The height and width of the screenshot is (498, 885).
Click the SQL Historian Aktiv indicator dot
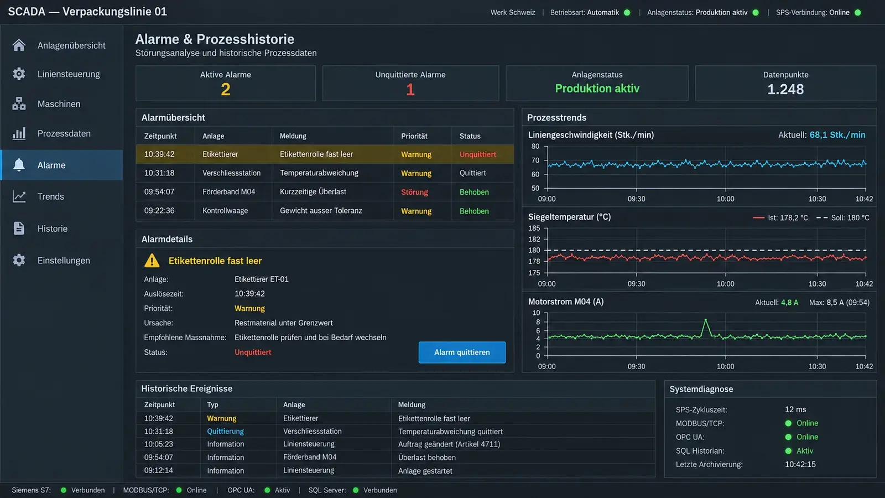788,451
